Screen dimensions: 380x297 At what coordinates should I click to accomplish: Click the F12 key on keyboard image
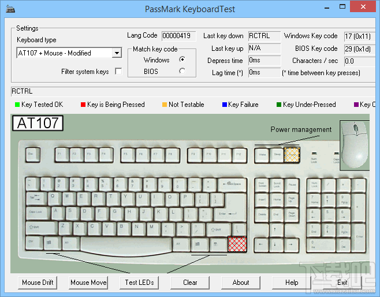click(x=240, y=155)
